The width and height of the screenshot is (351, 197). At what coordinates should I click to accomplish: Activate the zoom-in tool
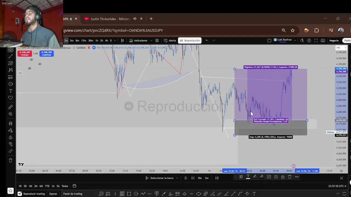(x=10, y=114)
